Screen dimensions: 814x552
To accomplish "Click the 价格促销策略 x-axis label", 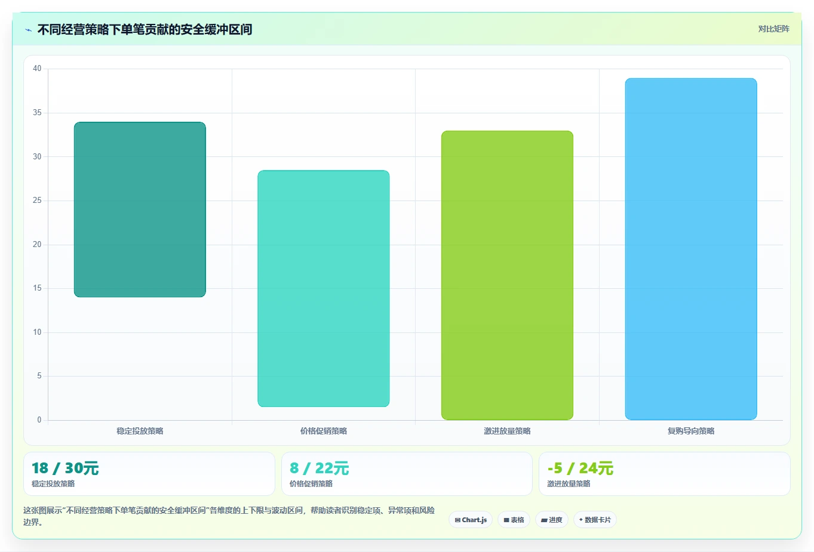I will point(324,431).
